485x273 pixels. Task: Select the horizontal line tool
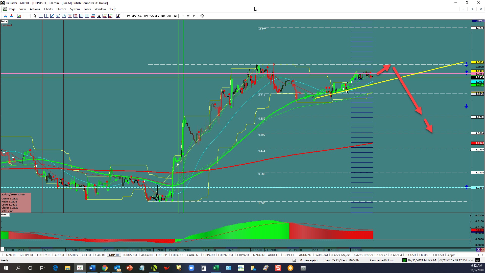pos(40,16)
